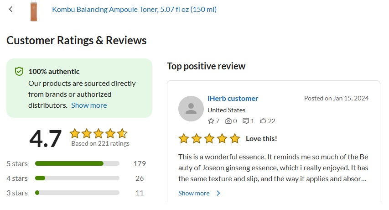
Task: Click the 179 five-star ratings count
Action: (x=140, y=163)
